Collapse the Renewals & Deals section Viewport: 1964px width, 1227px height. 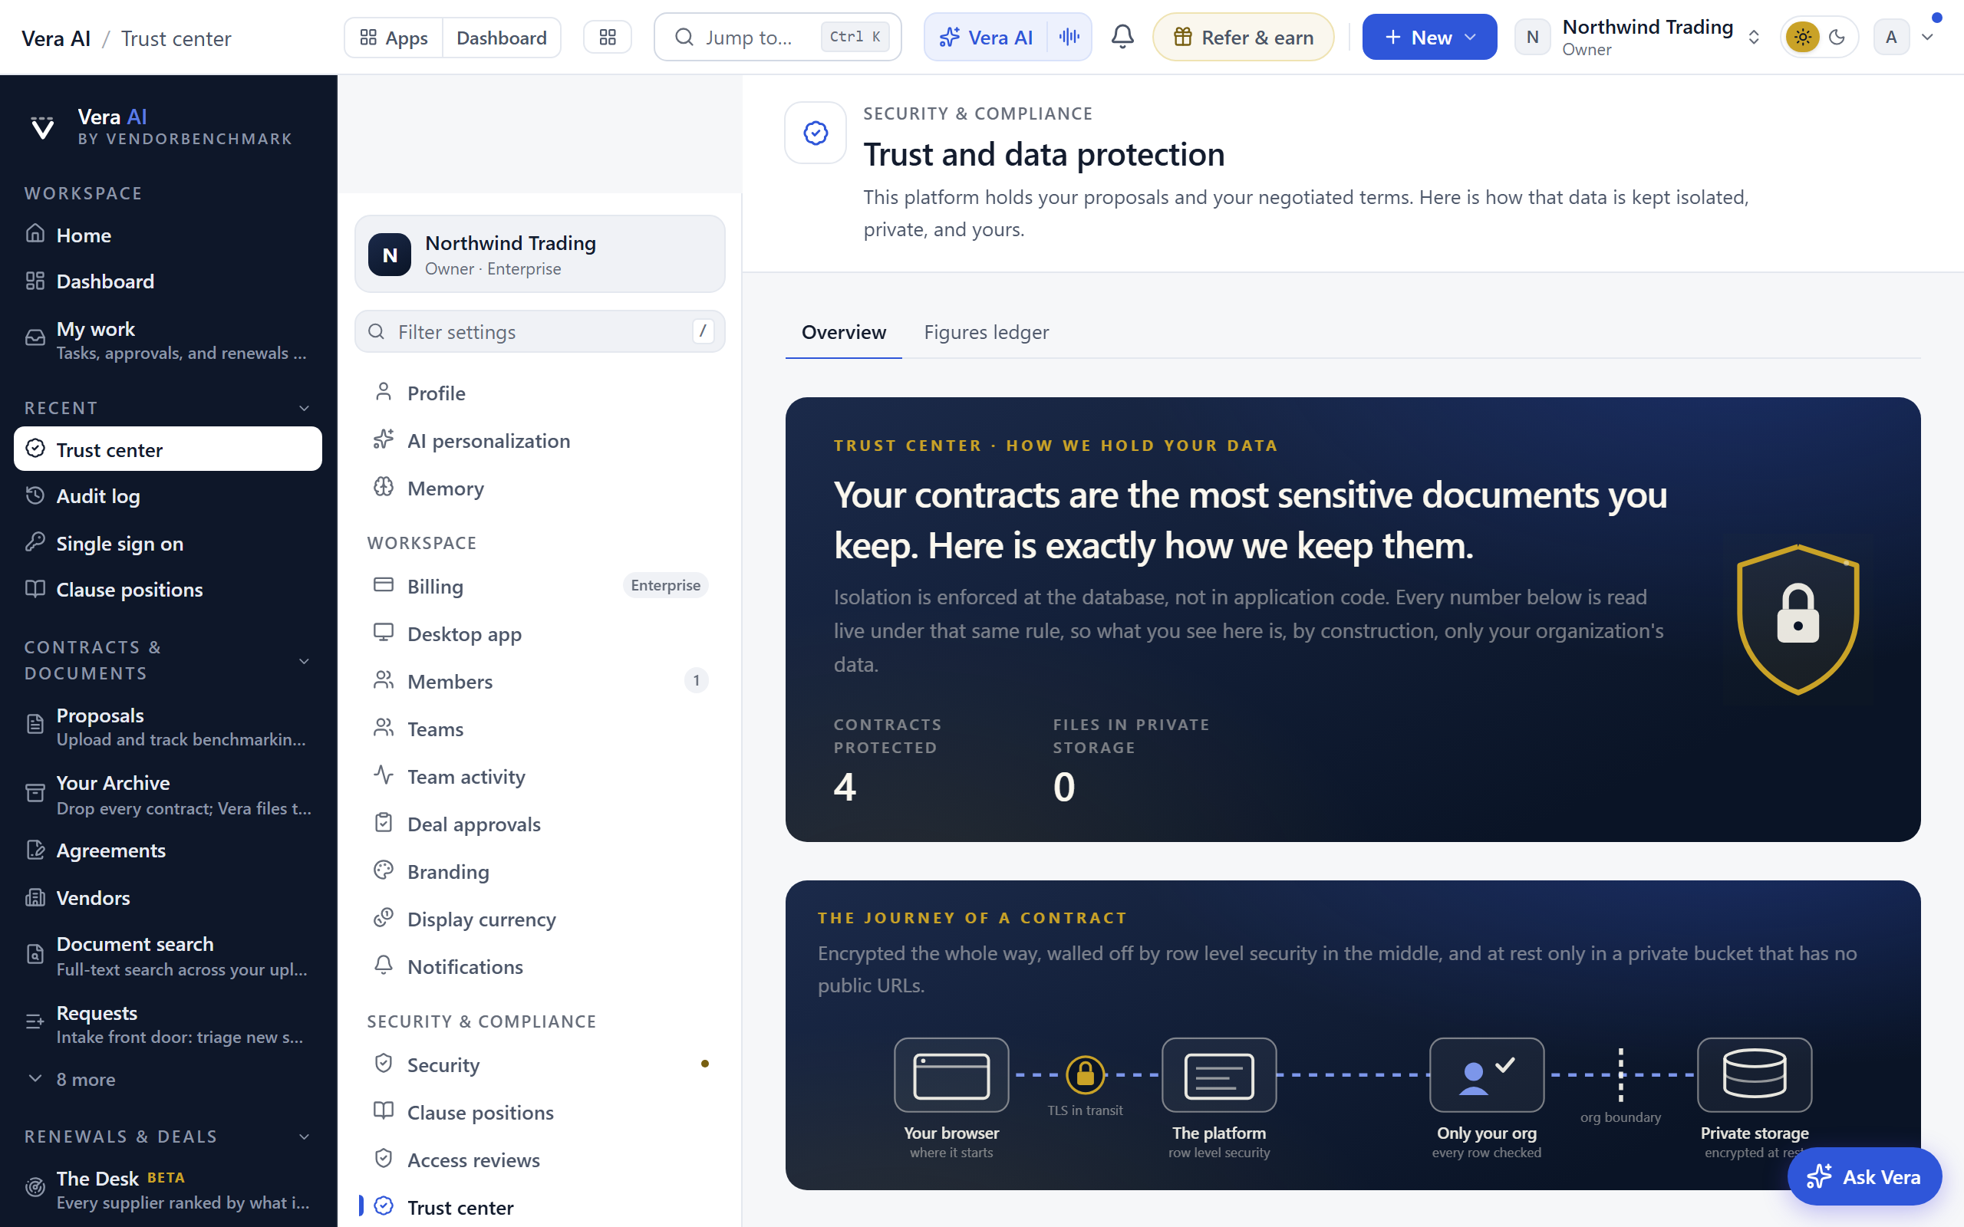pyautogui.click(x=305, y=1136)
